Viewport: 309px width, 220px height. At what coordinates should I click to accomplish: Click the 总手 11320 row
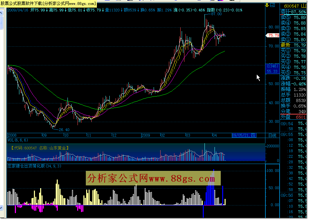tap(293, 95)
